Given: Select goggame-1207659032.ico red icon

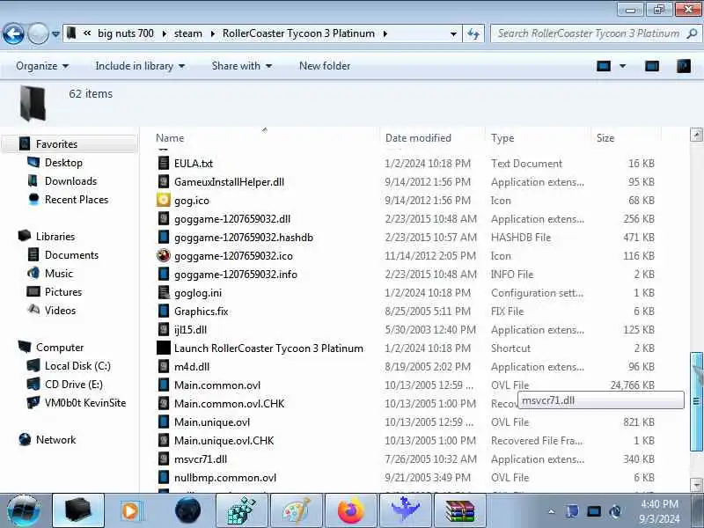Looking at the screenshot, I should (164, 255).
